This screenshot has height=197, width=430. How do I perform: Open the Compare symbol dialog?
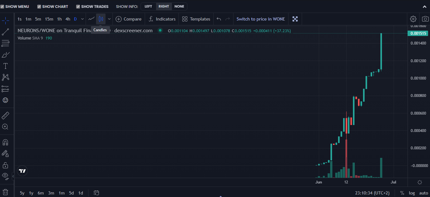[x=129, y=19]
